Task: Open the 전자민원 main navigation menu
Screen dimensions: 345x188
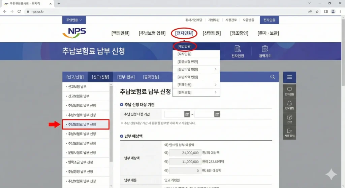Action: [184, 33]
